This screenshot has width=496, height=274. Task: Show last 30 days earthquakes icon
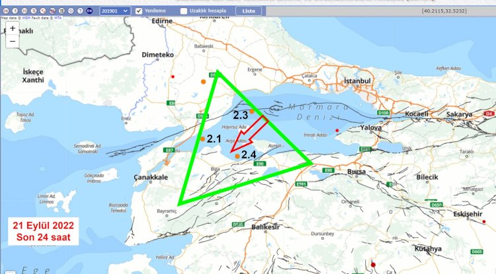click(x=24, y=11)
